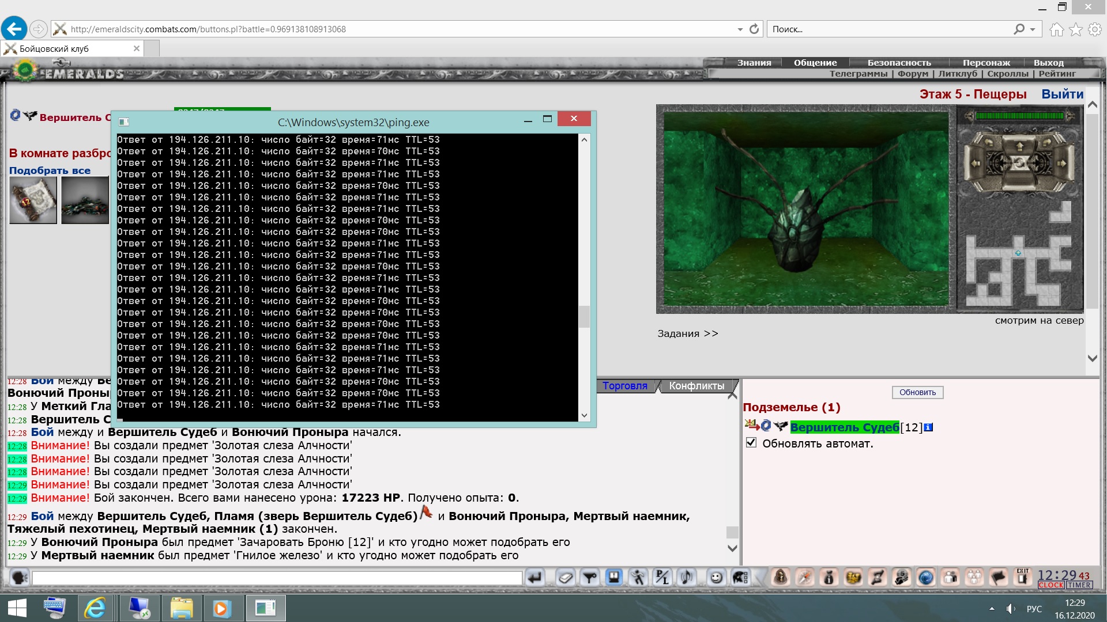Viewport: 1107px width, 622px height.
Task: Click the strafe-right arrow on navigation pad
Action: tap(1063, 164)
